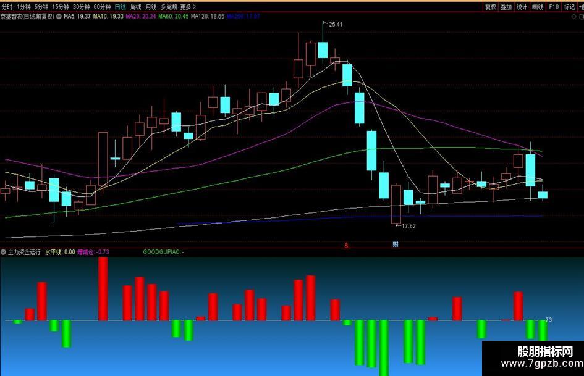The image size is (584, 376).
Task: Switch to the 周线 weekly tab
Action: (x=135, y=7)
